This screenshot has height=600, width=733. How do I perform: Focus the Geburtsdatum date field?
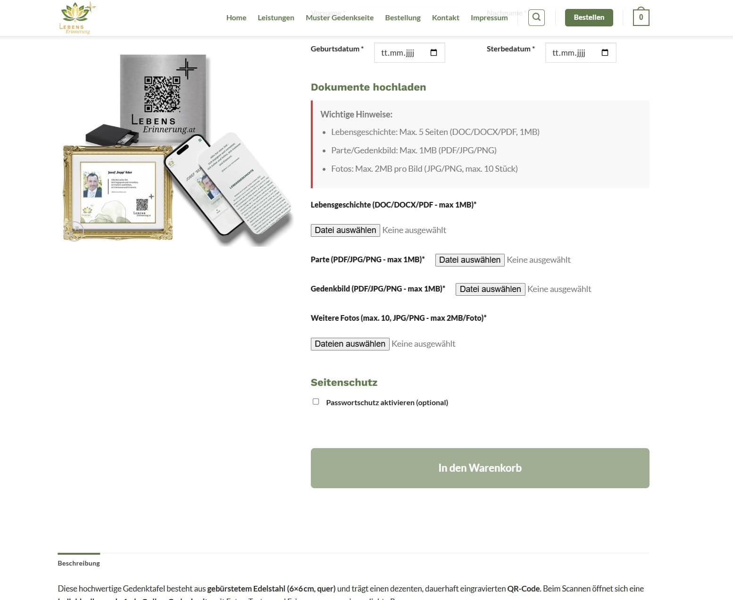coord(409,53)
